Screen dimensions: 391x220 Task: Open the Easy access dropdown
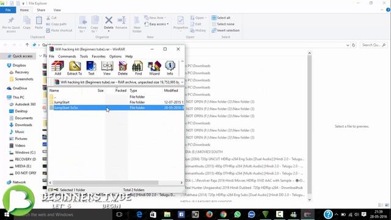coord(156,24)
